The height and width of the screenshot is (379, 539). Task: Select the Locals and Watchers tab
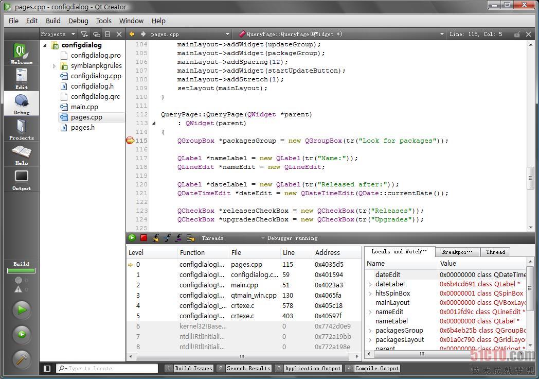(400, 252)
